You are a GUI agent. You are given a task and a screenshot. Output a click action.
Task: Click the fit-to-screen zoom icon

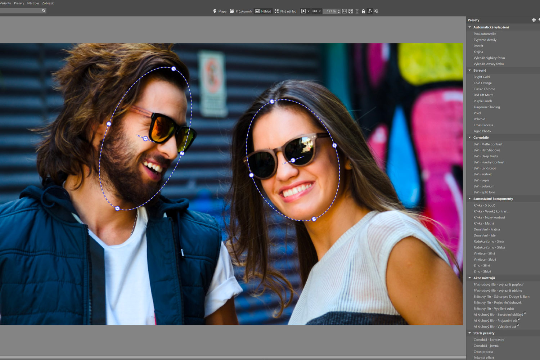click(x=351, y=12)
